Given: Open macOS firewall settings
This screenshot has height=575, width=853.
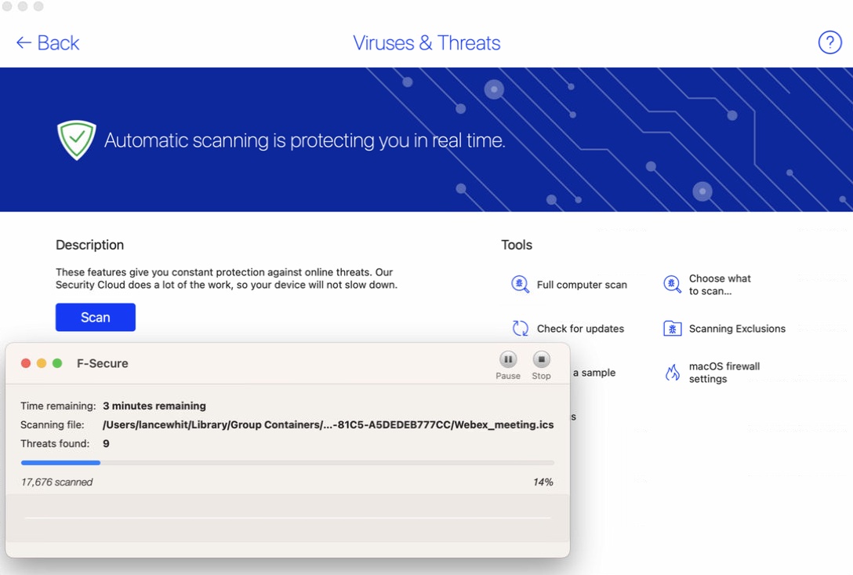Looking at the screenshot, I should [724, 373].
